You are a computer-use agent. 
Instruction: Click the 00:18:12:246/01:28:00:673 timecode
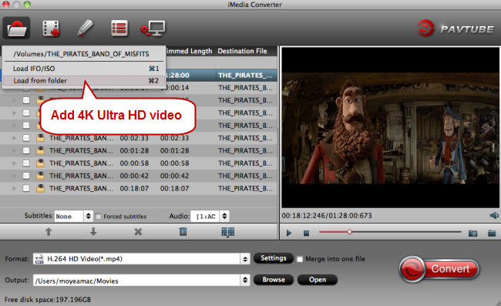click(327, 216)
